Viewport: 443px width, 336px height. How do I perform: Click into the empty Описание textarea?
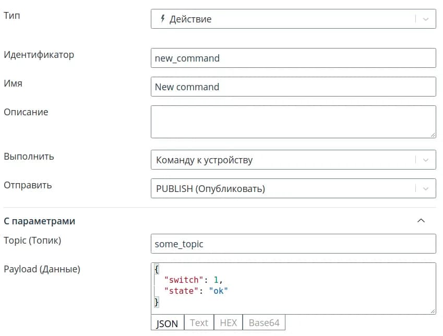293,122
